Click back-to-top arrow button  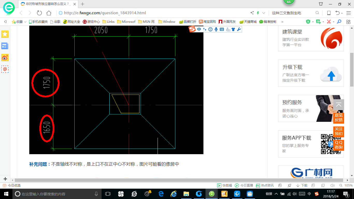(x=339, y=105)
